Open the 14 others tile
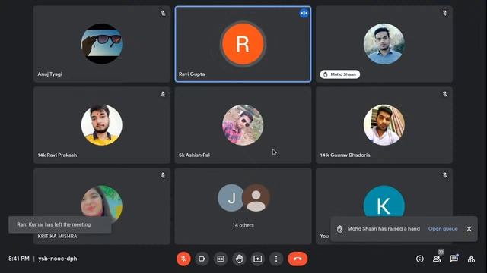 click(243, 206)
